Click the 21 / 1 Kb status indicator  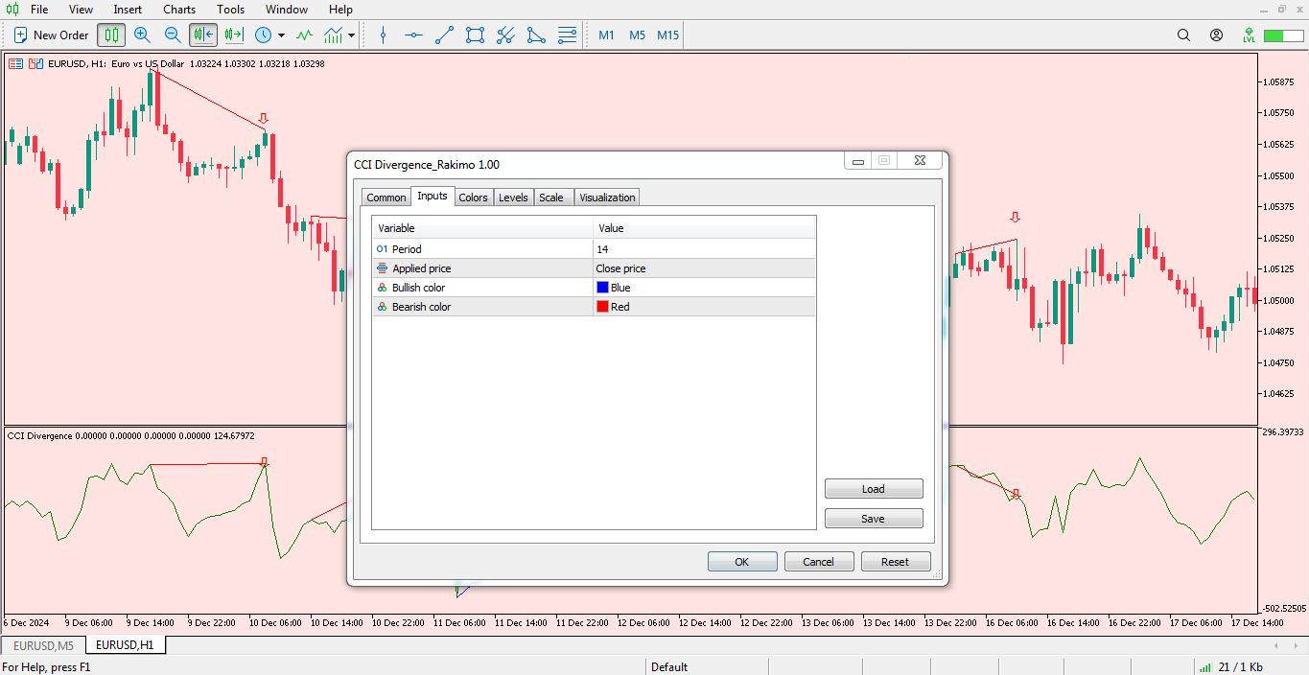coord(1230,667)
